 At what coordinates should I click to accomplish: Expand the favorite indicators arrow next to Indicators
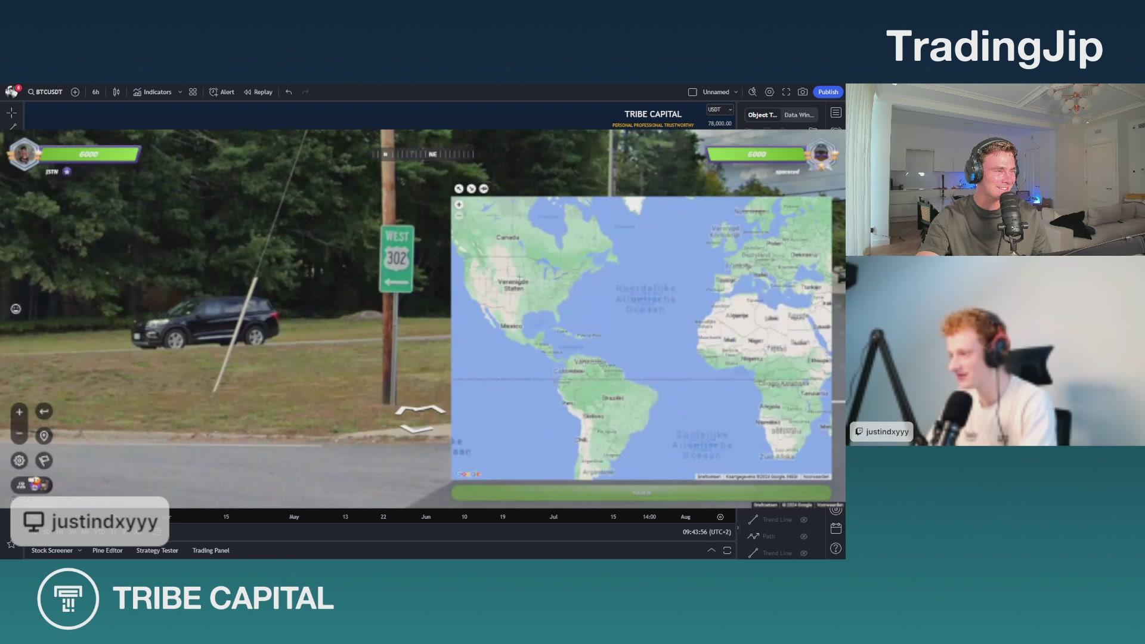coord(180,92)
